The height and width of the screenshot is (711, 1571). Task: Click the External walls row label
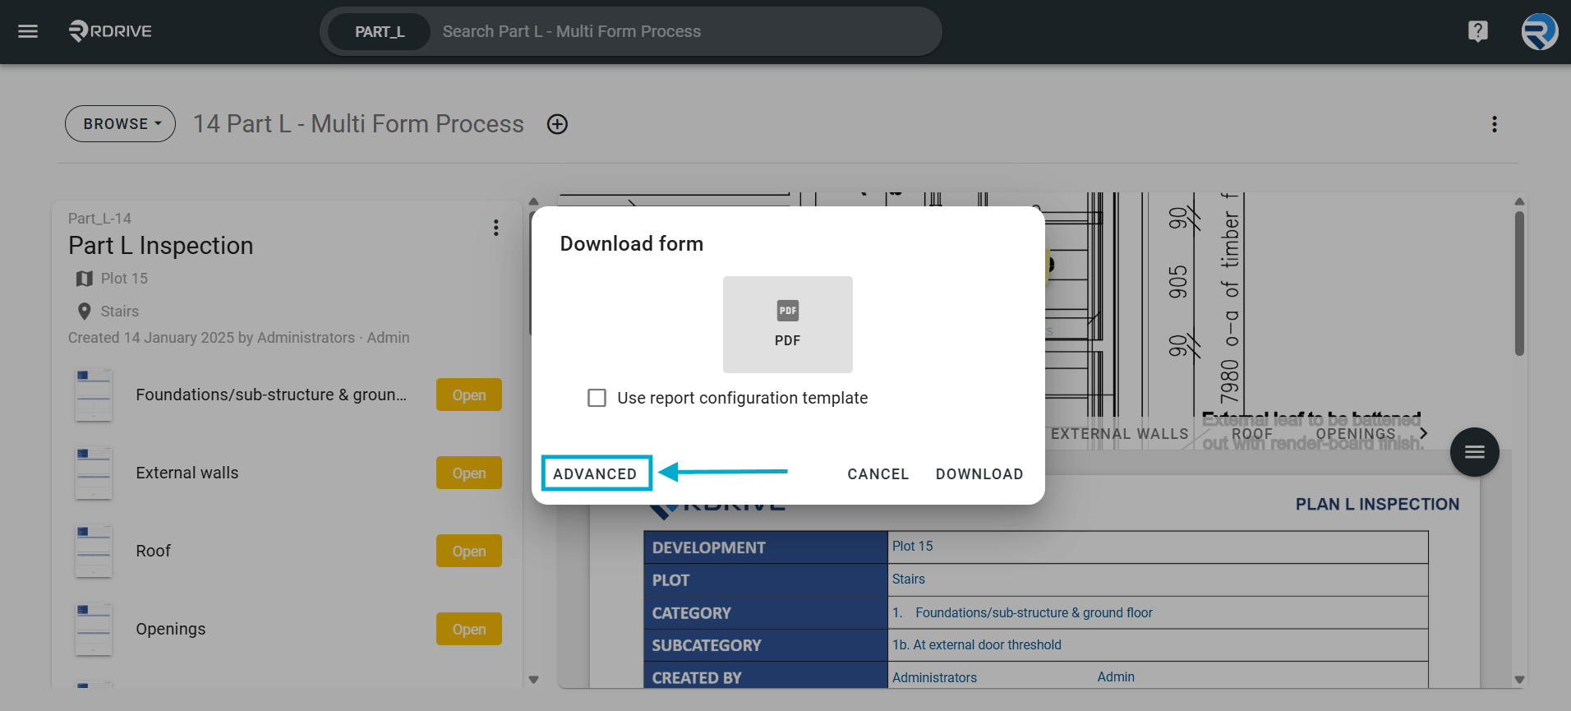[x=187, y=473]
